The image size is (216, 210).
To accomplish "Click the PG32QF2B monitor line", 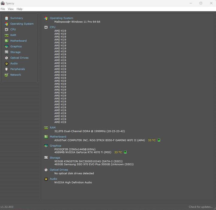I will 75,149.
